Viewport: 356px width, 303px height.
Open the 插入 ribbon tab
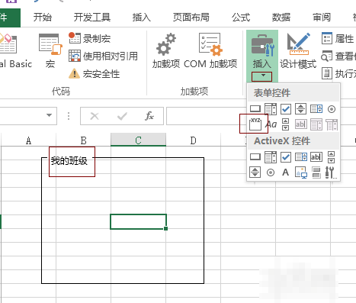tap(142, 18)
